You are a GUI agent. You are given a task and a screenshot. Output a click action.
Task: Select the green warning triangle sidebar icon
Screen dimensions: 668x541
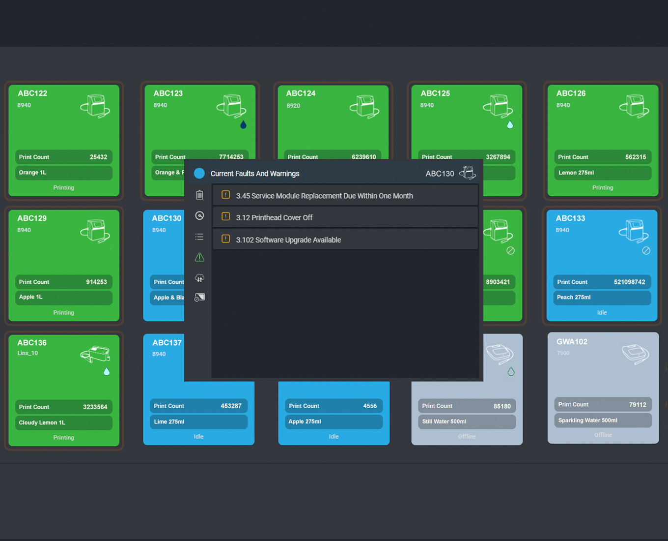(x=199, y=257)
